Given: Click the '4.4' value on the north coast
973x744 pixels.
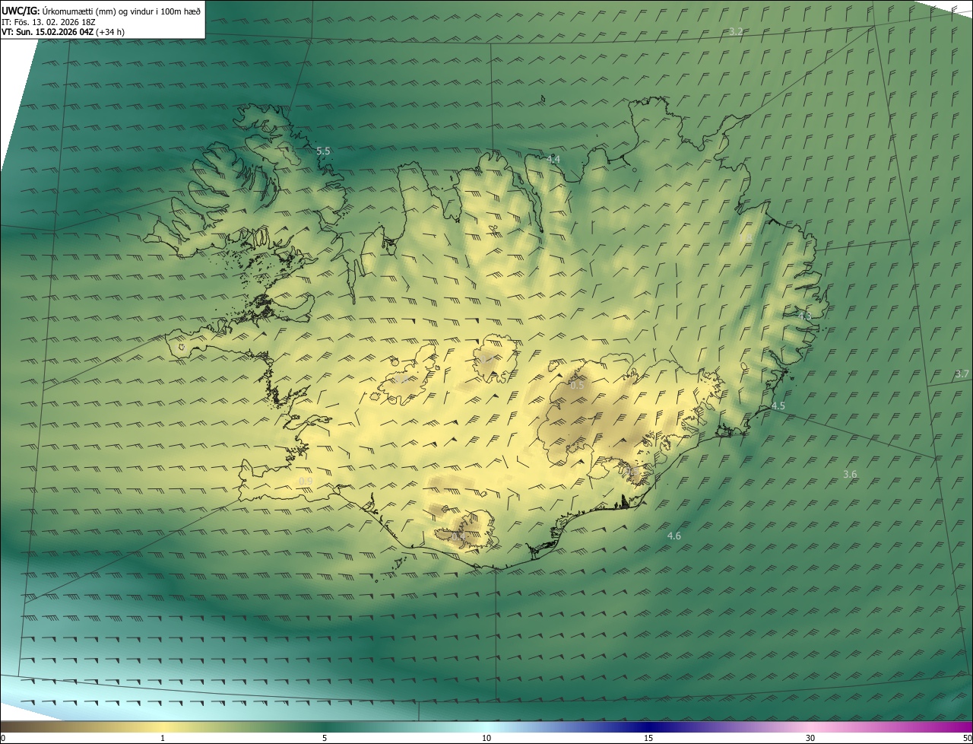Looking at the screenshot, I should pyautogui.click(x=553, y=159).
